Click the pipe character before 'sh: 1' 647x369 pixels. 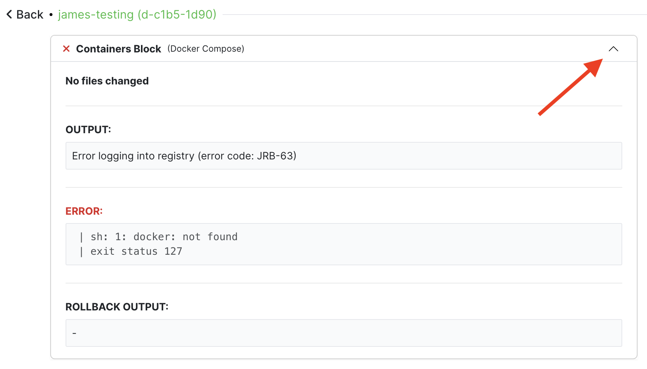pos(81,237)
